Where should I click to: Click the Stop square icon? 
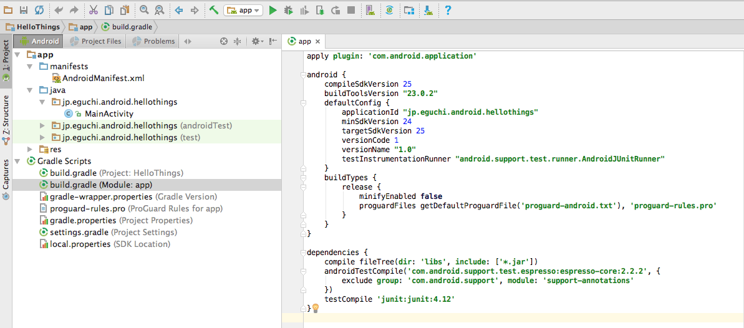tap(350, 10)
